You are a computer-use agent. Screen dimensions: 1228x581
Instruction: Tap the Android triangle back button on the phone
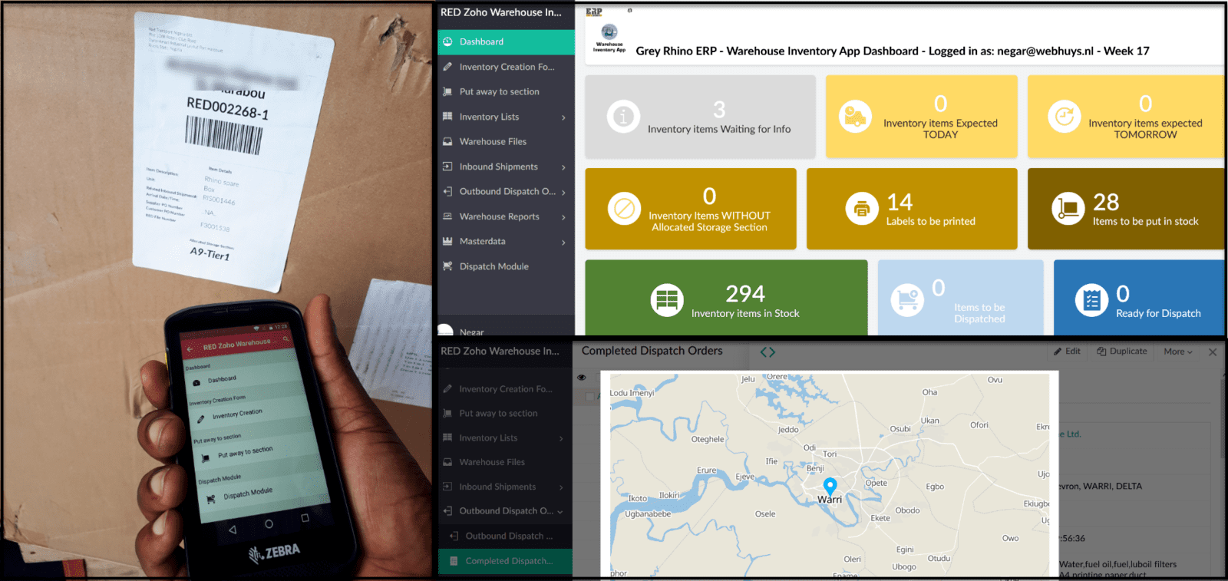[x=233, y=530]
